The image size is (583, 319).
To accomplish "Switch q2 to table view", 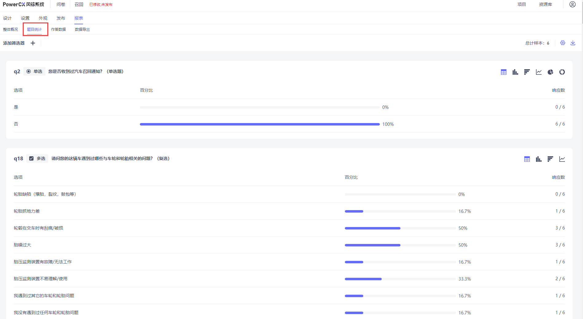I will coord(503,72).
